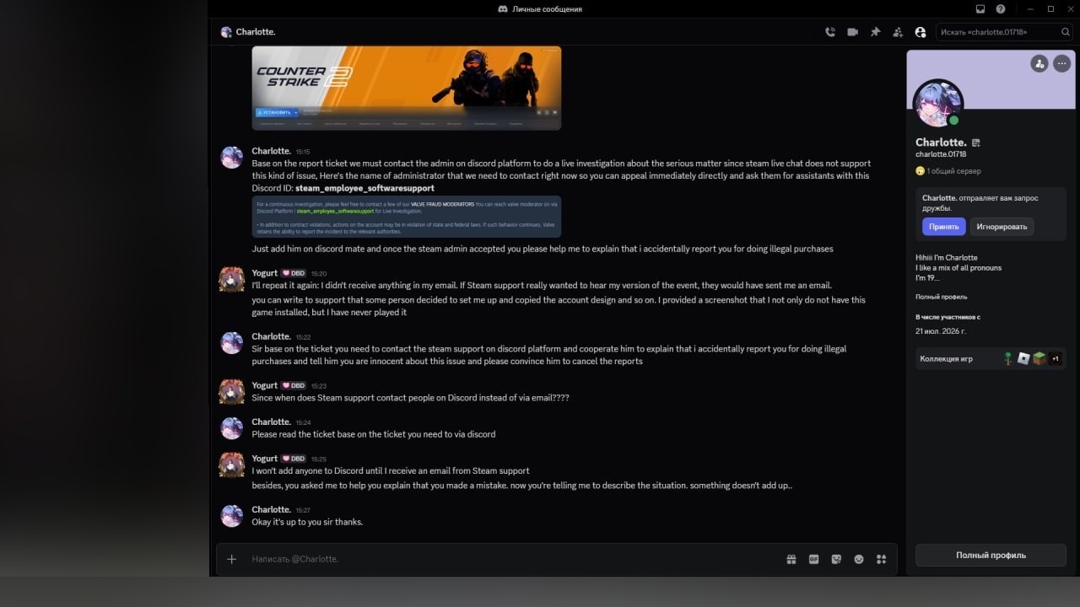The height and width of the screenshot is (607, 1080).
Task: Click the Charlotte. username at 15:15
Action: pyautogui.click(x=272, y=151)
